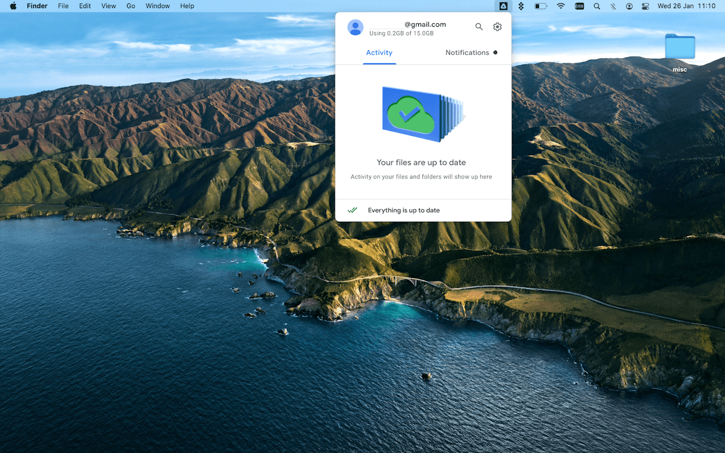
Task: Switch to the Notifications tab
Action: tap(467, 52)
